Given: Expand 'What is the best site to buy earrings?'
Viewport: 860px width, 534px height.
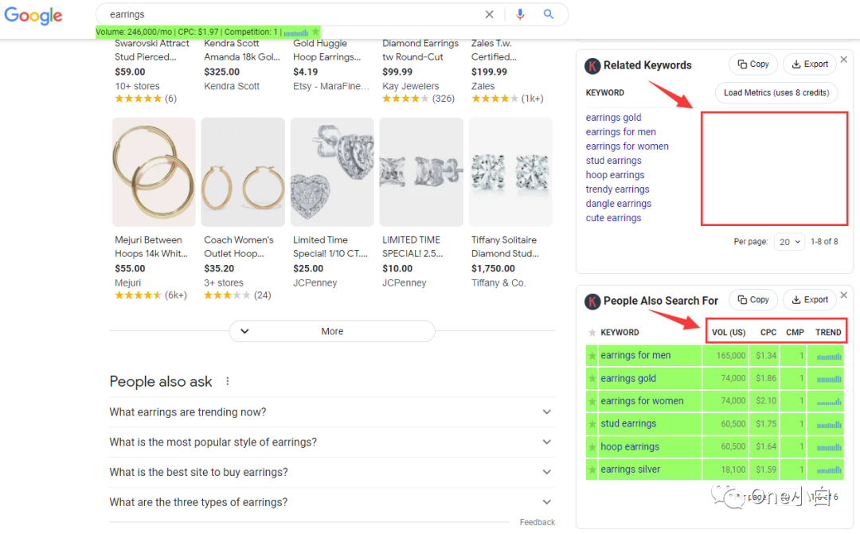Looking at the screenshot, I should point(332,472).
